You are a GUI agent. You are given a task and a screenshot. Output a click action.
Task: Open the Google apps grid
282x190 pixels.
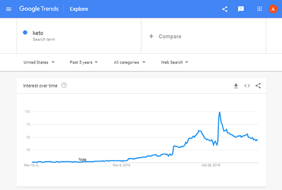[x=260, y=9]
